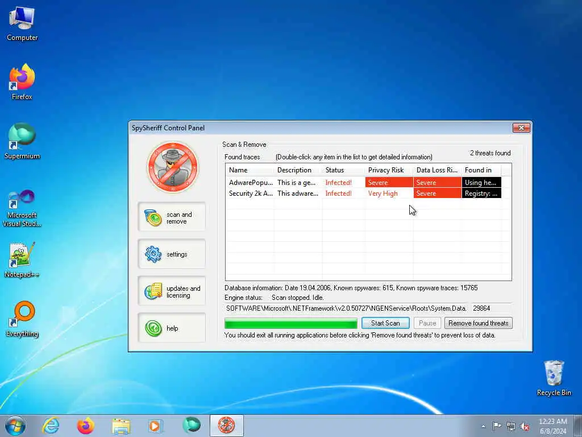582x437 pixels.
Task: Click the SpySheriff taskbar button
Action: click(x=226, y=426)
